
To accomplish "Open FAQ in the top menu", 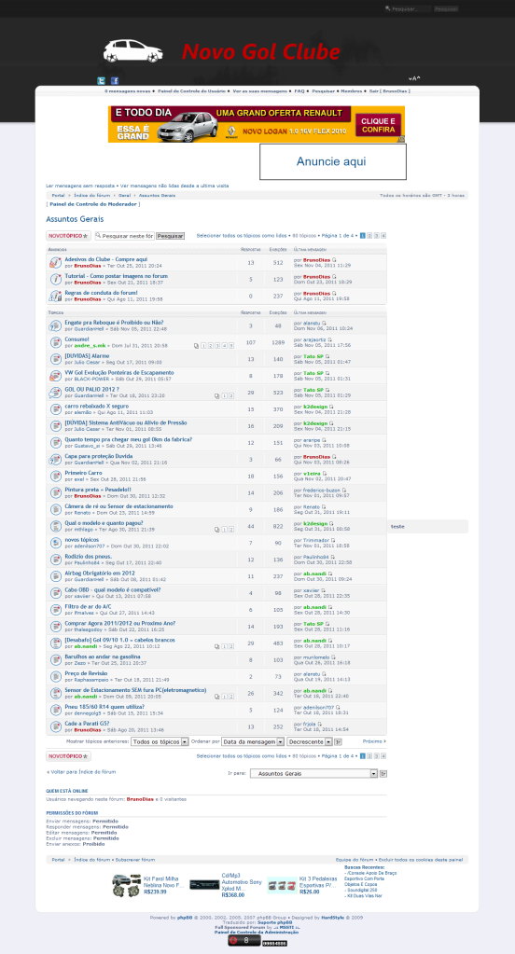I will click(x=299, y=91).
